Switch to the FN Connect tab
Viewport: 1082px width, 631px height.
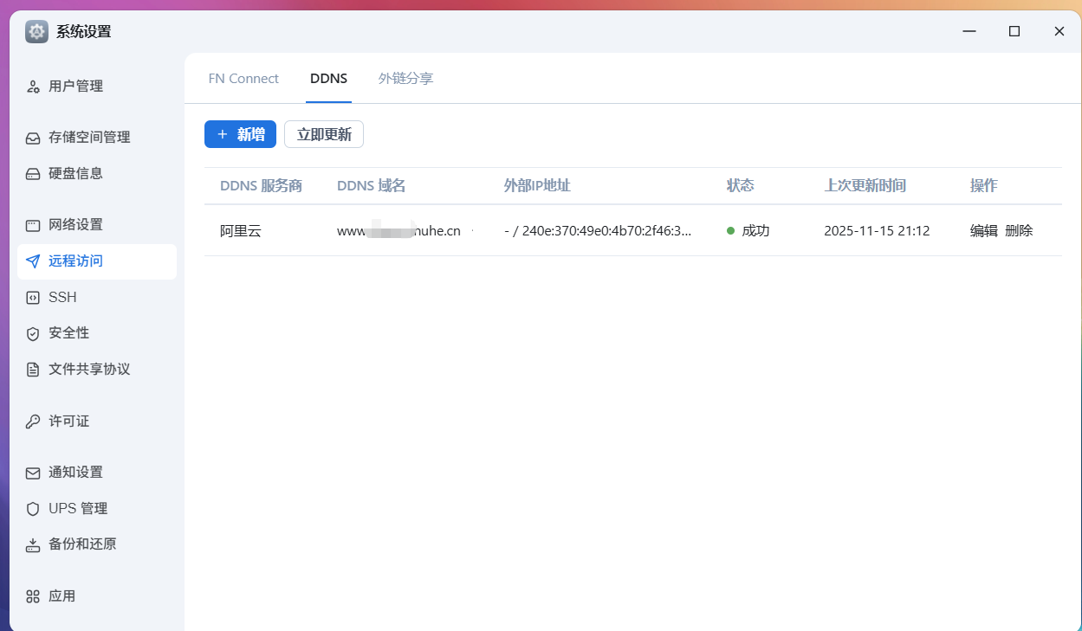[x=243, y=79]
